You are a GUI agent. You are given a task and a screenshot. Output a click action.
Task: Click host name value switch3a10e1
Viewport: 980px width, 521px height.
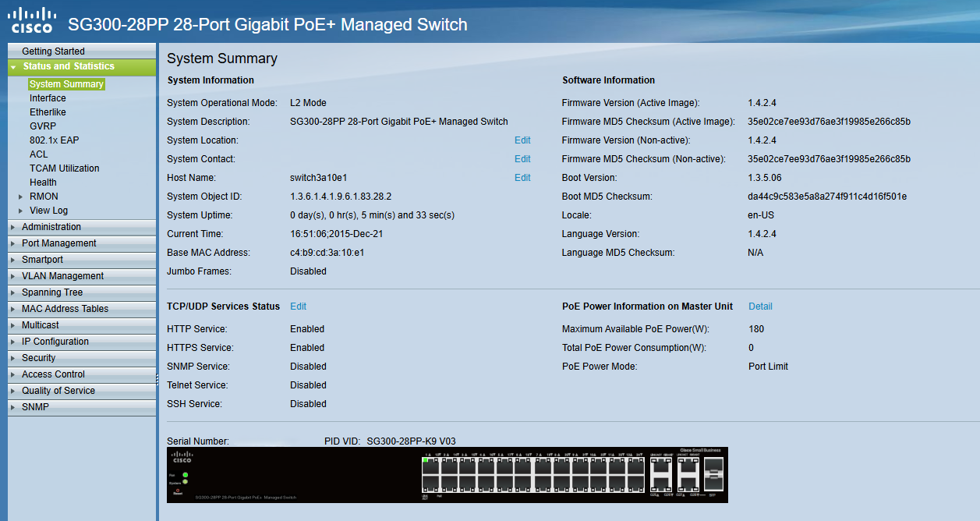pyautogui.click(x=318, y=178)
